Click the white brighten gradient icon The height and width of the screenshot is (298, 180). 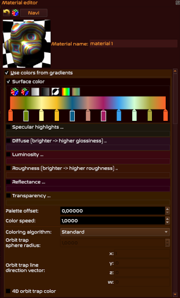35,92
